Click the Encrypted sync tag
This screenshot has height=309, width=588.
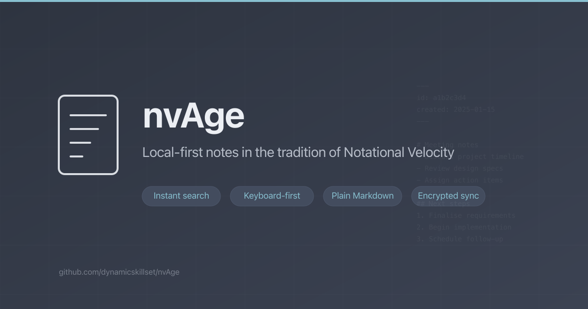pos(448,196)
